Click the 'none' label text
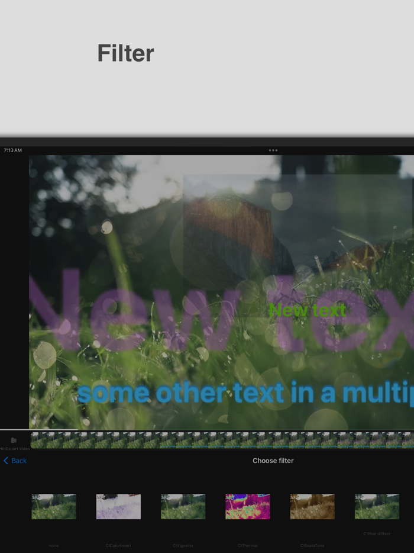414x553 pixels. pos(54,545)
